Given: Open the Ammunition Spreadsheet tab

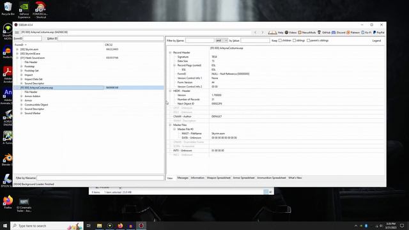Looking at the screenshot, I should [271, 178].
